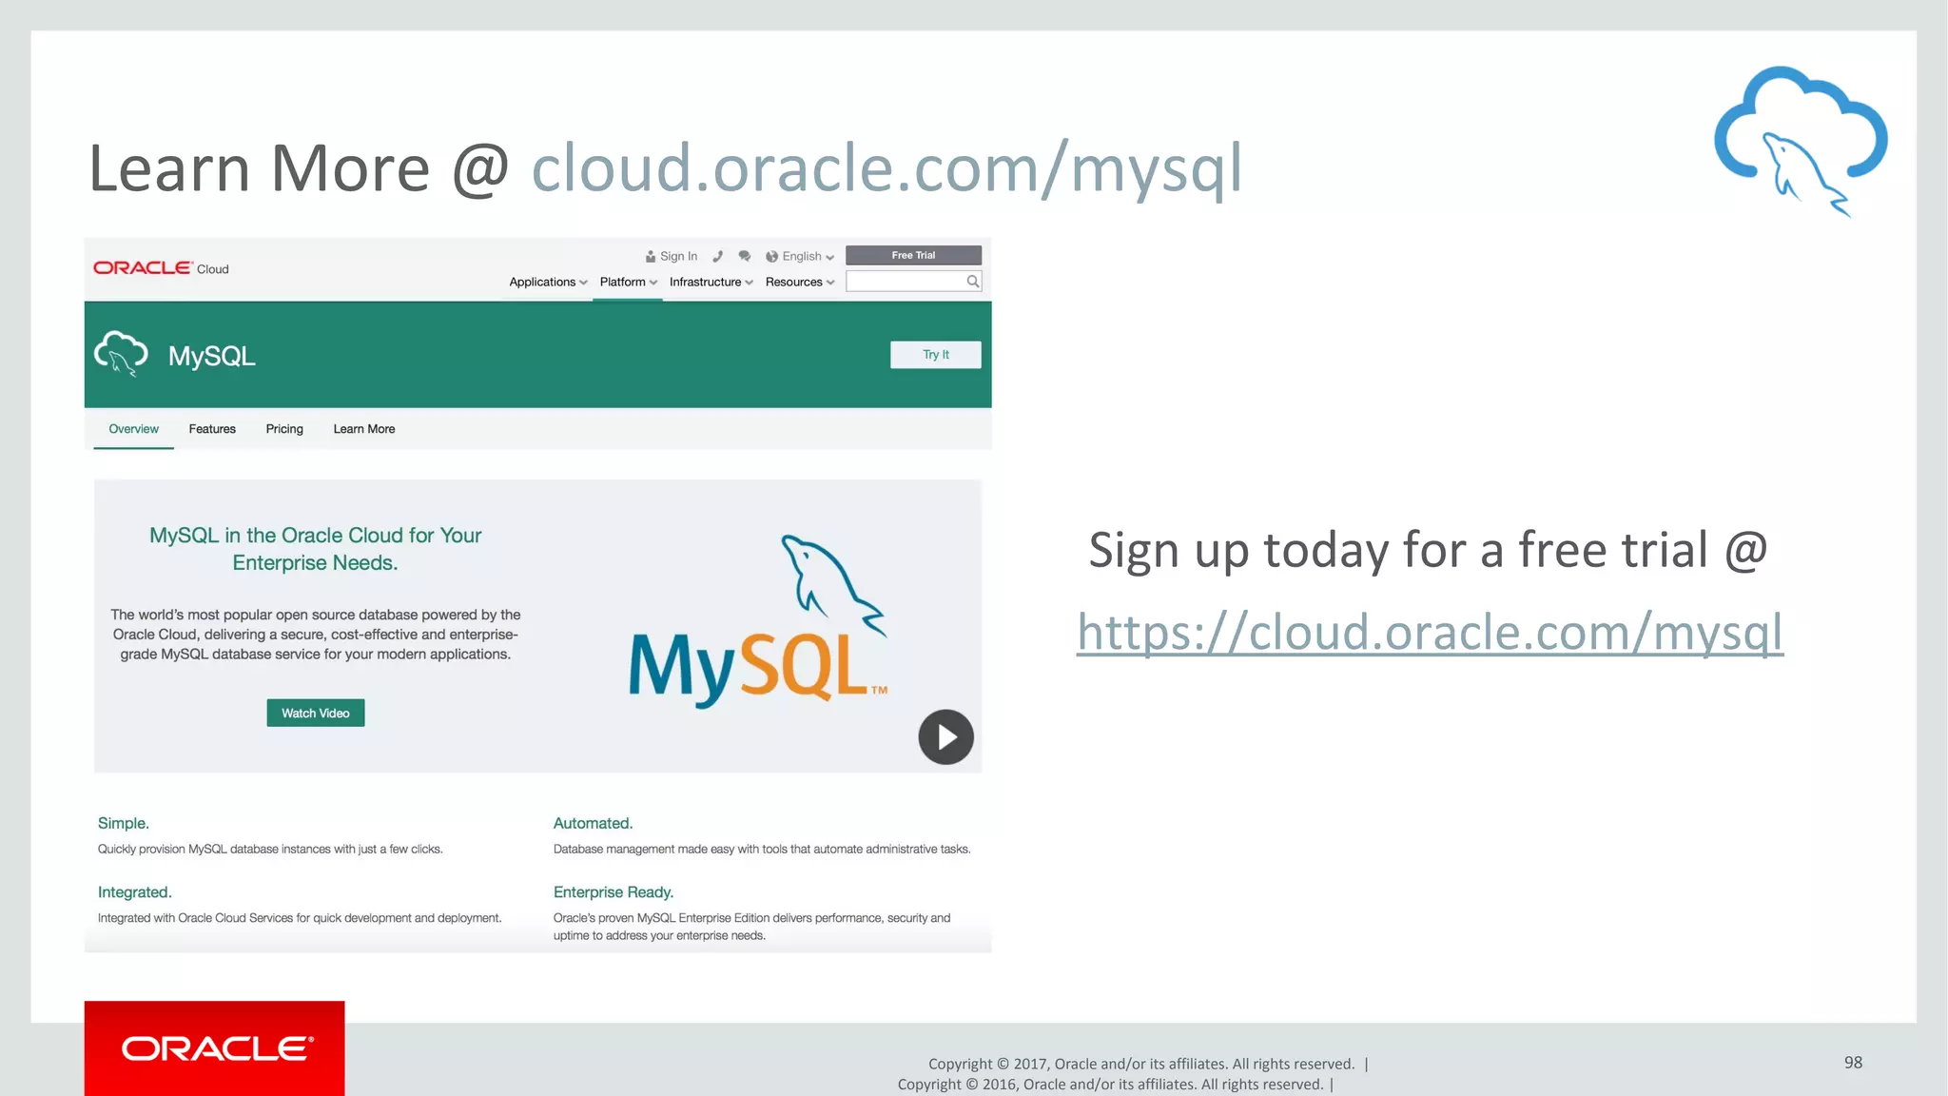Open the chat bubbles icon
The width and height of the screenshot is (1948, 1096).
coord(745,257)
